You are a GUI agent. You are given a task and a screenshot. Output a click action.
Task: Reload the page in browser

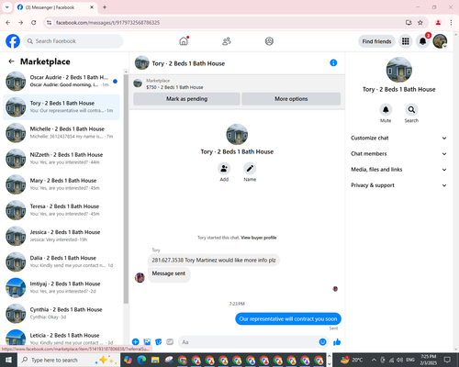point(34,23)
